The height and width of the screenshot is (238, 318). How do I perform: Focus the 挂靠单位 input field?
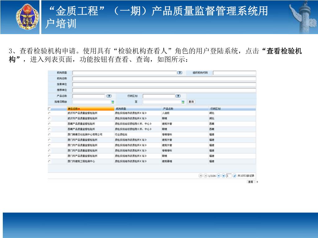tap(164, 84)
